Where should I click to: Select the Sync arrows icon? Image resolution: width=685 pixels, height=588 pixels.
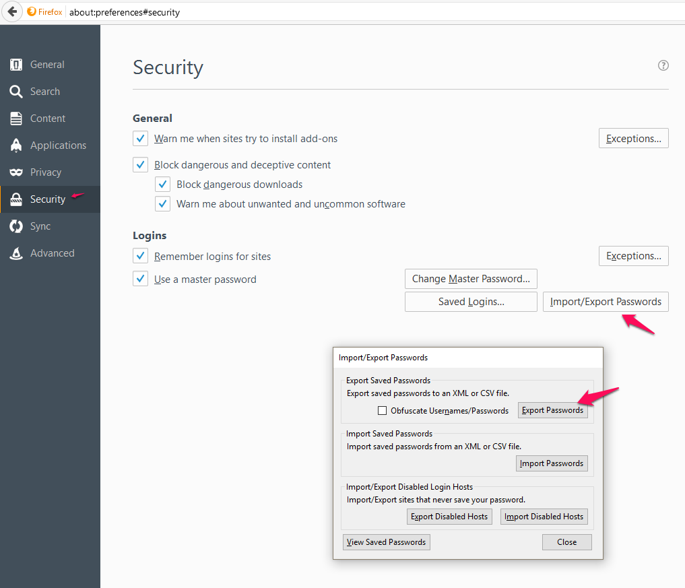[x=16, y=226]
